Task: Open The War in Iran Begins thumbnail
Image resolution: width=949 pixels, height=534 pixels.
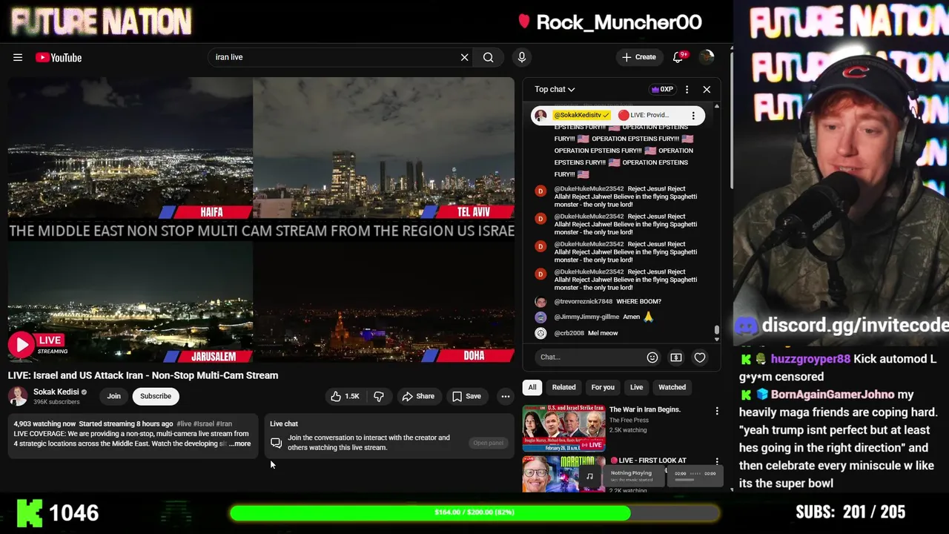Action: [x=564, y=428]
